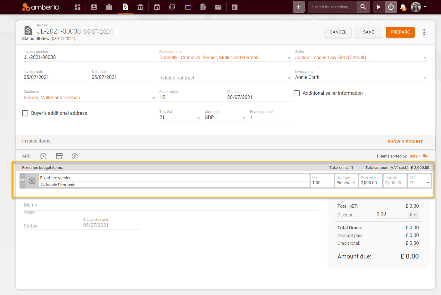Screen dimensions: 441x295
Task: Open the Documents folder section
Action: (x=188, y=7)
